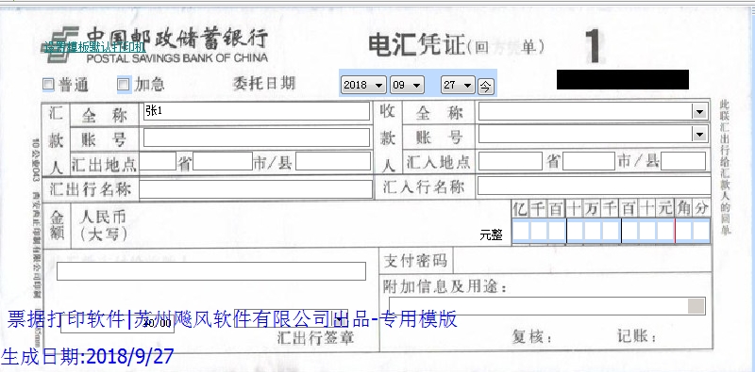Open the month 09 dropdown
This screenshot has height=372, width=755.
[407, 85]
